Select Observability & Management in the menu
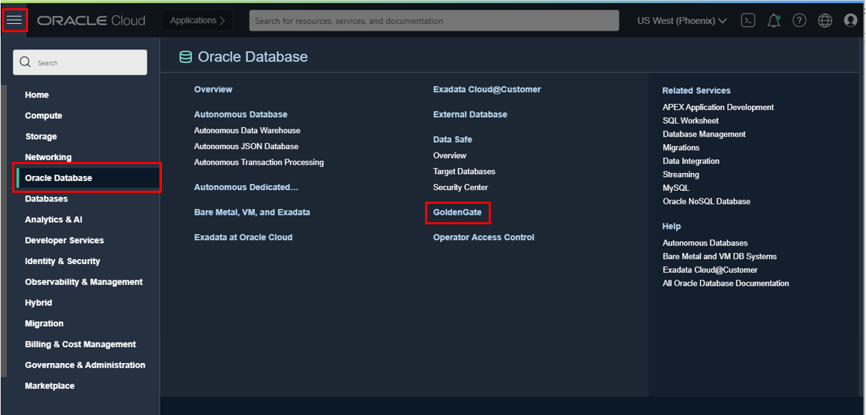This screenshot has height=415, width=866. coord(84,282)
